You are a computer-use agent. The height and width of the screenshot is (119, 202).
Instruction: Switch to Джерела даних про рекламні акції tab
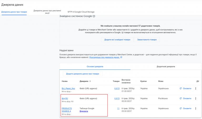[47, 12]
